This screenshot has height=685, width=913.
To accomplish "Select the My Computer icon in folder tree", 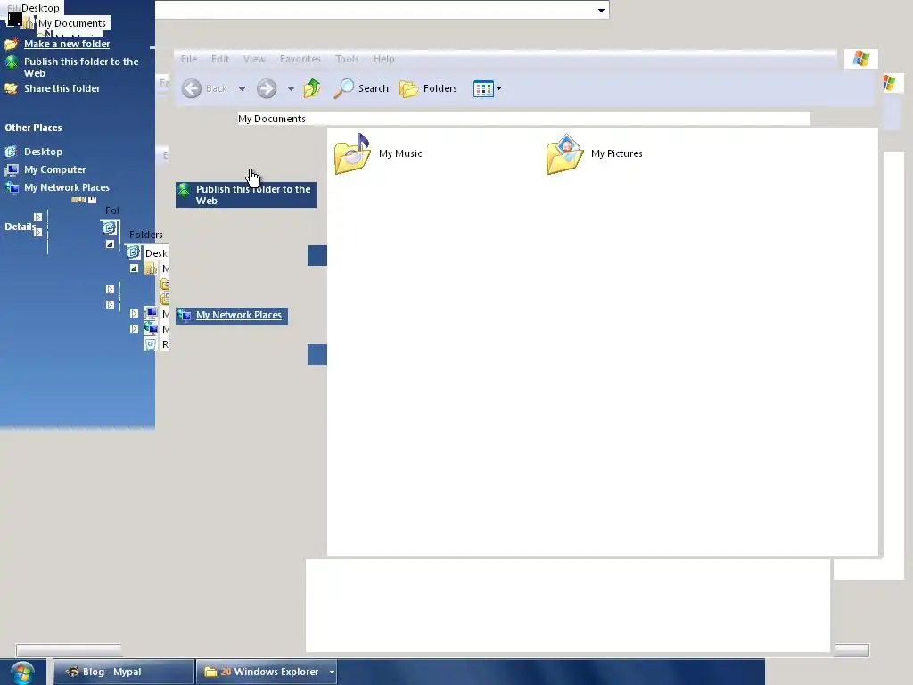I will [151, 313].
